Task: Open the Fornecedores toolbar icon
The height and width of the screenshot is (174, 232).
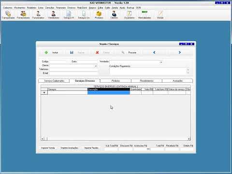Action: [23, 15]
